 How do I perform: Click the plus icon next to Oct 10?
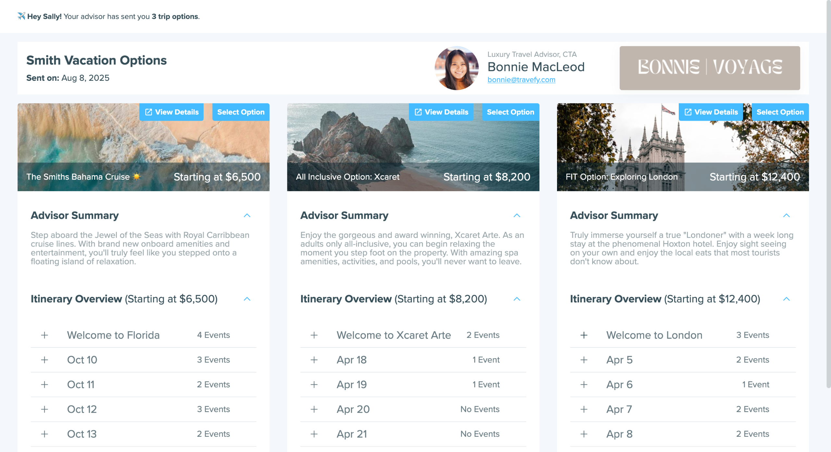[x=44, y=360]
